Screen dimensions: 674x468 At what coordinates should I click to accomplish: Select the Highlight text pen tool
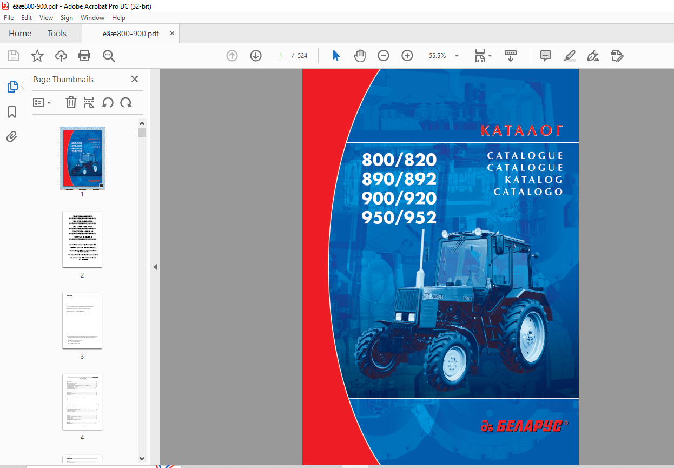569,56
